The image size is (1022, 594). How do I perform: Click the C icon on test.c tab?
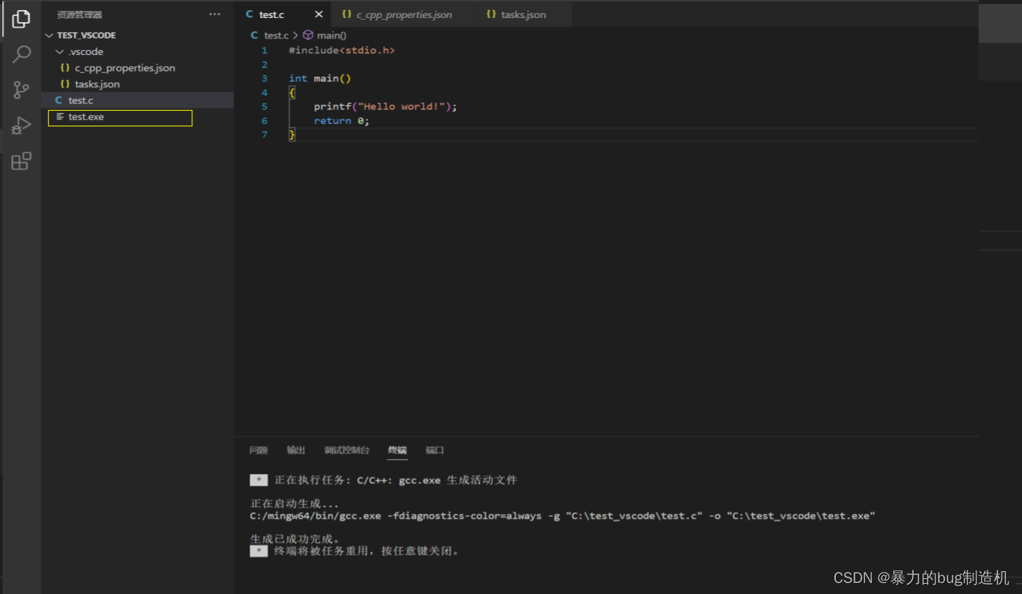pyautogui.click(x=250, y=14)
